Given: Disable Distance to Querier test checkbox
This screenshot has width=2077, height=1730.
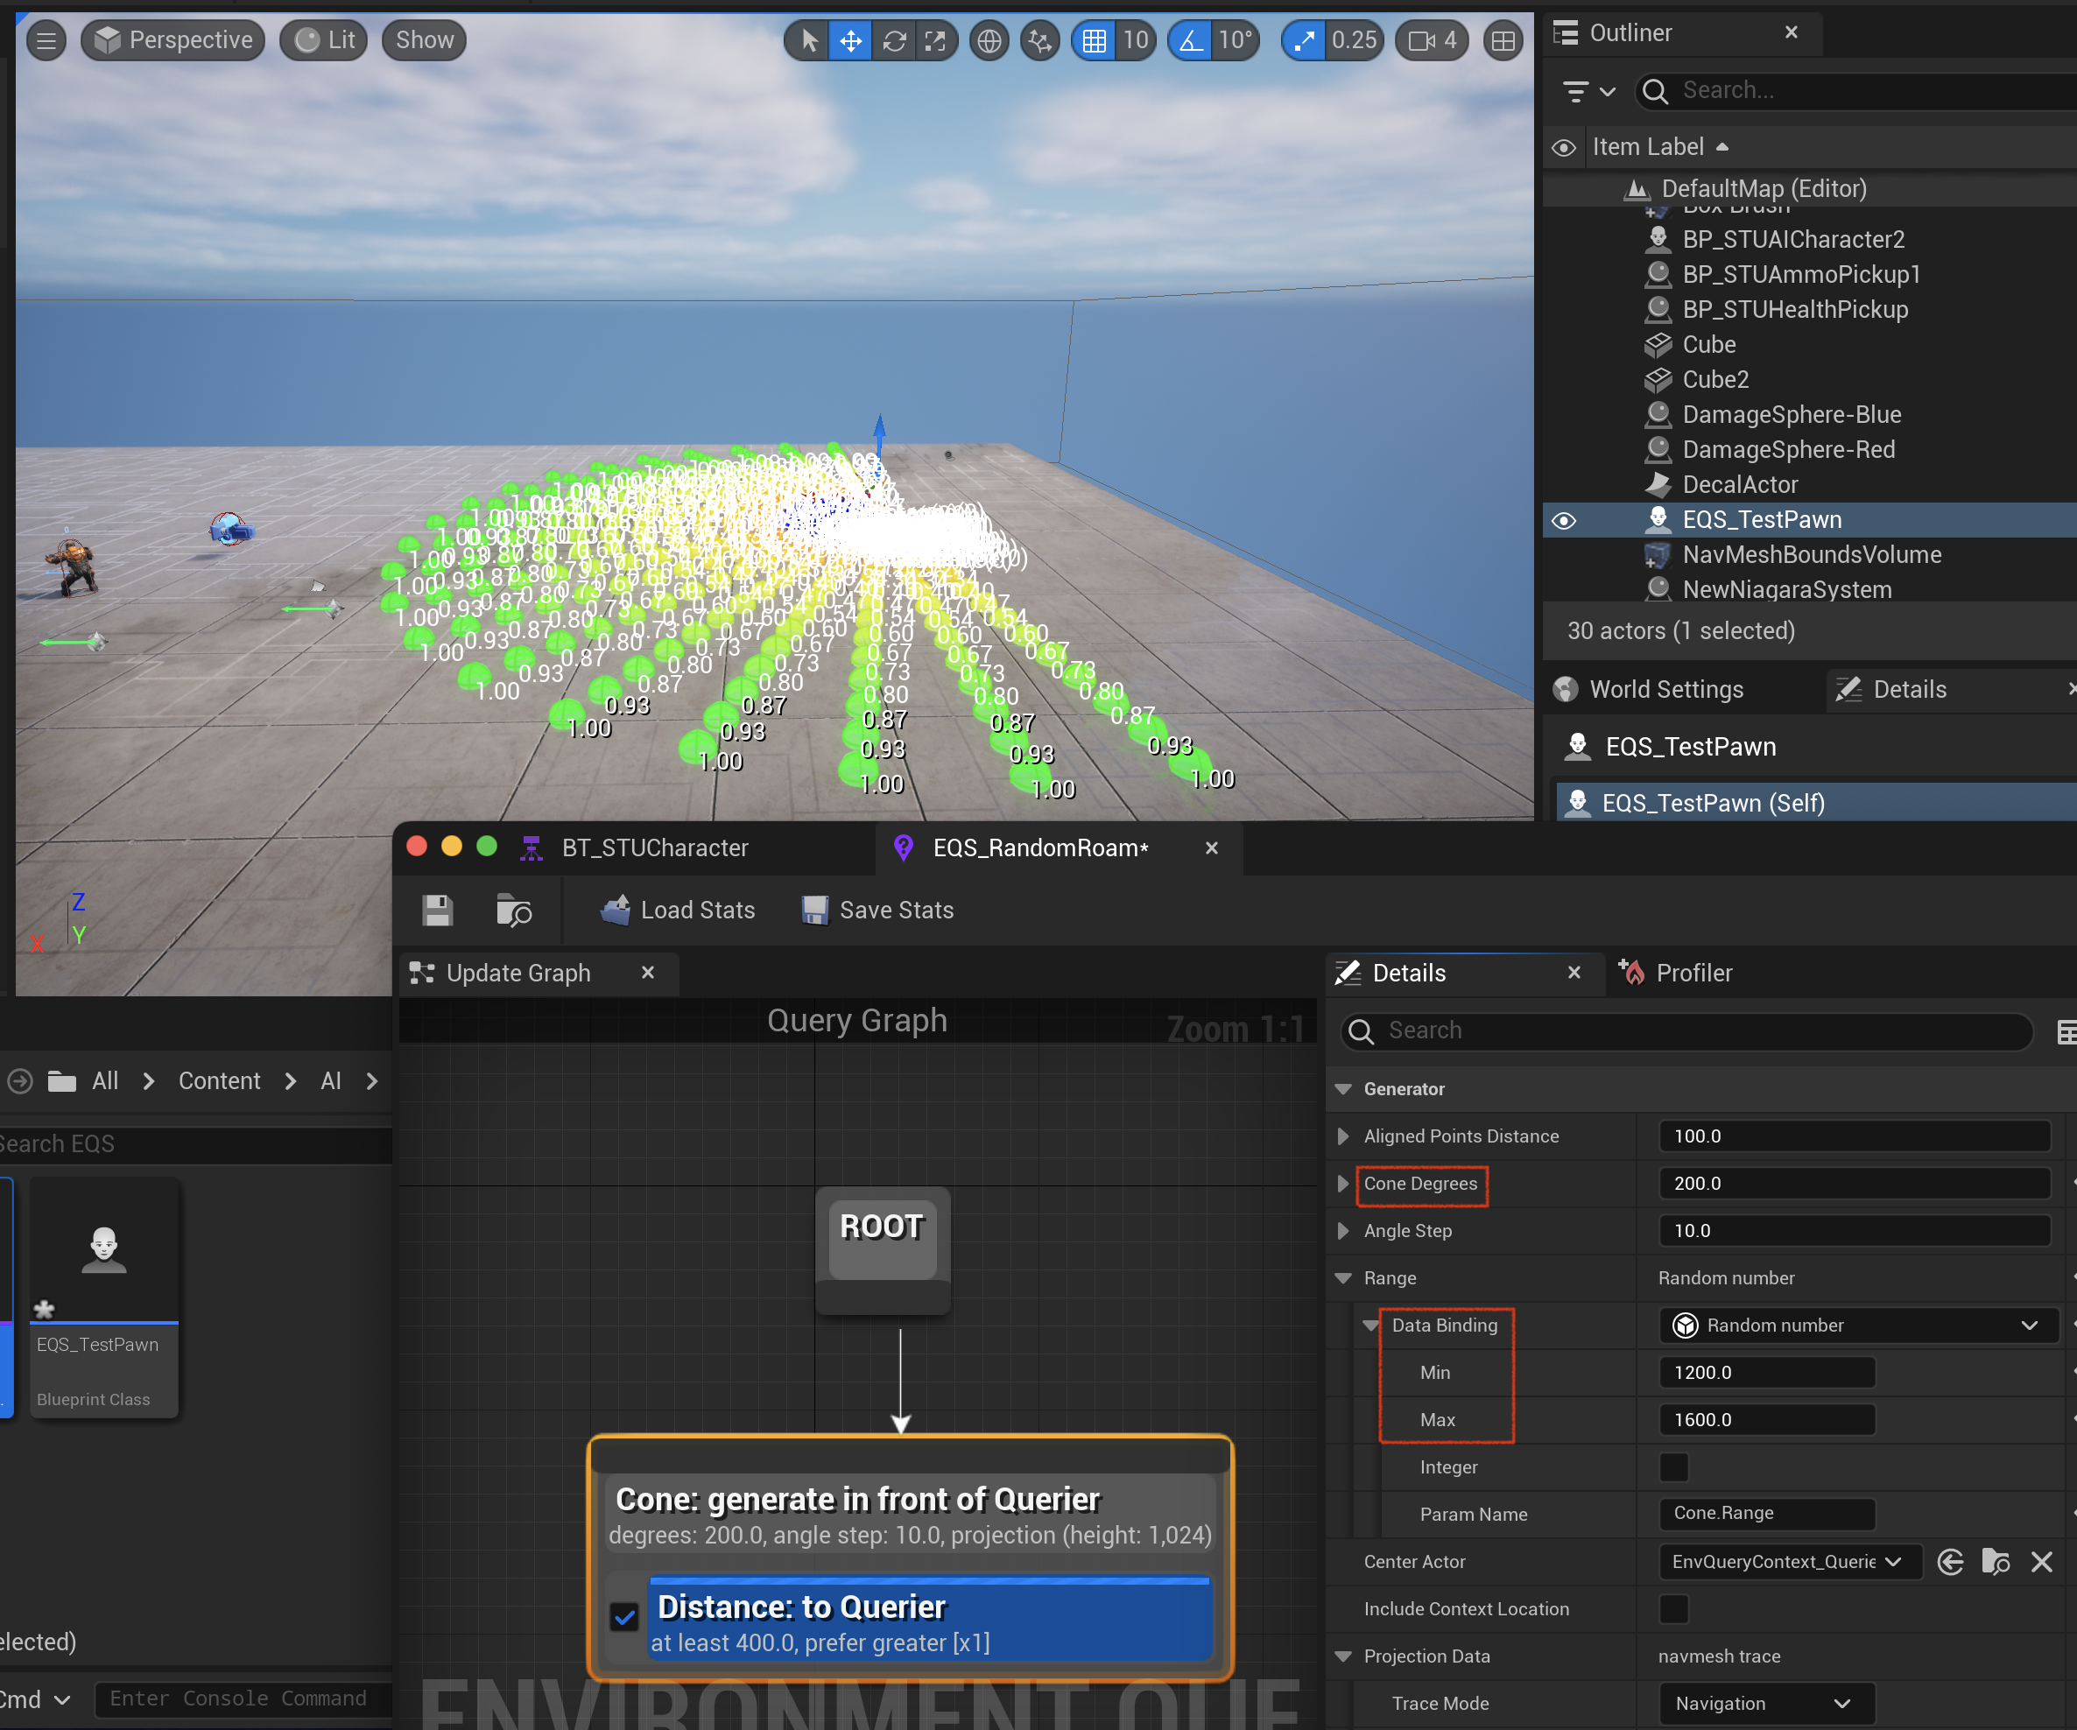Looking at the screenshot, I should pos(625,1617).
